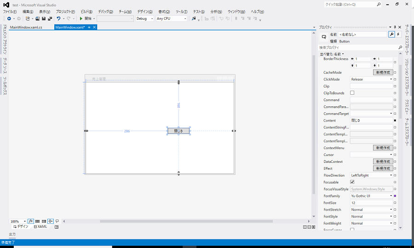Image resolution: width=414 pixels, height=248 pixels.
Task: Close the MainWindow.xaml tab
Action: [x=94, y=27]
